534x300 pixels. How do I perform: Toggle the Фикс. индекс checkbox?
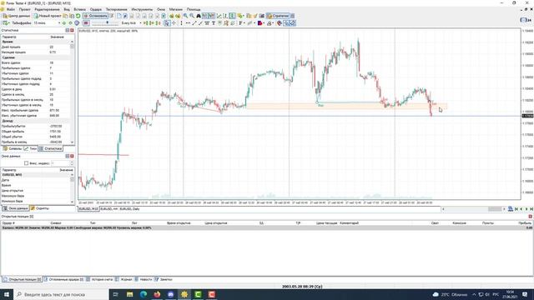click(26, 163)
